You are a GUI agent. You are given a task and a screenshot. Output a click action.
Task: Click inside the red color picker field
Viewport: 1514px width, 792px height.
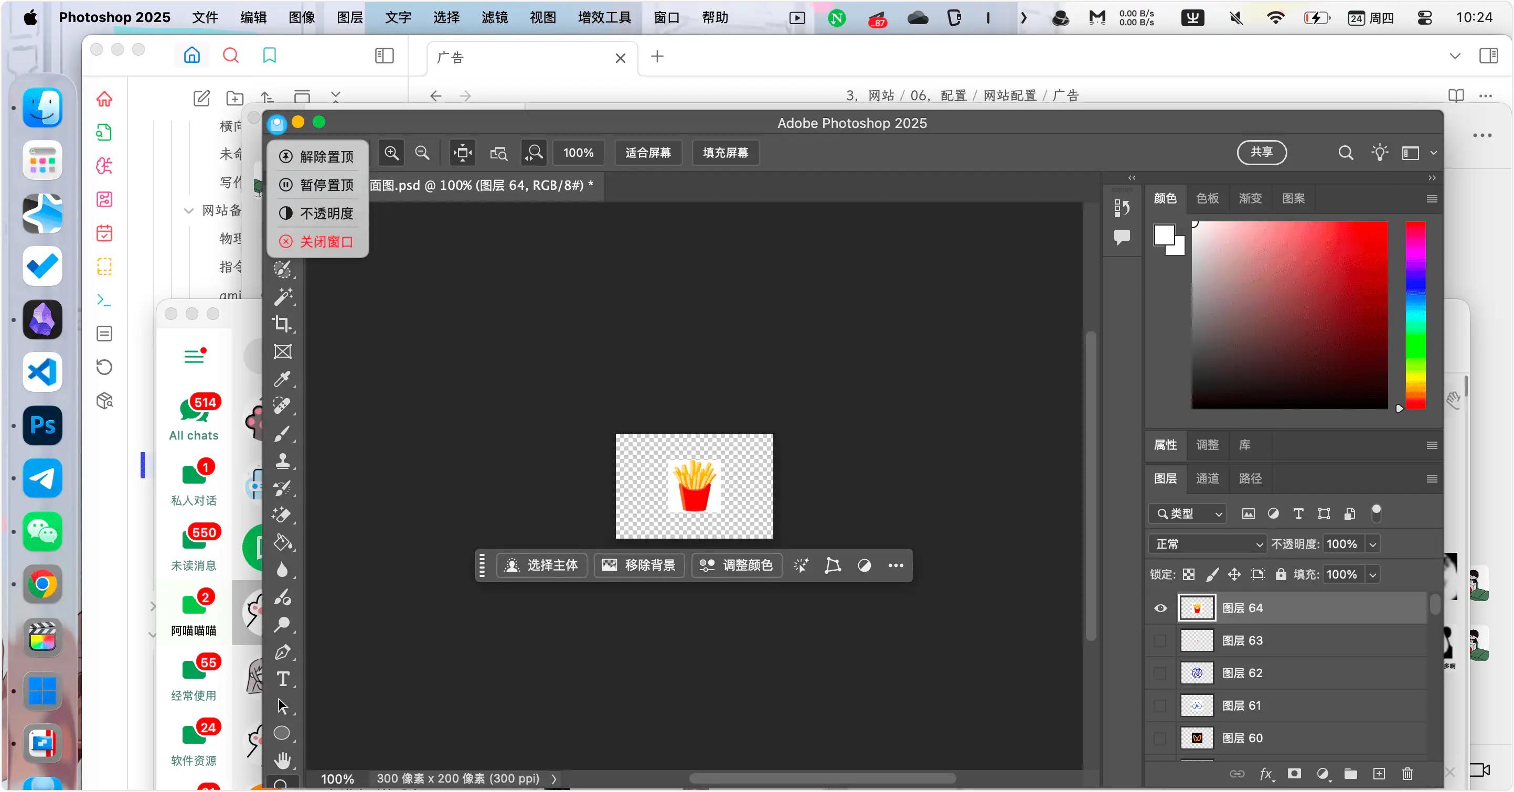click(1289, 315)
